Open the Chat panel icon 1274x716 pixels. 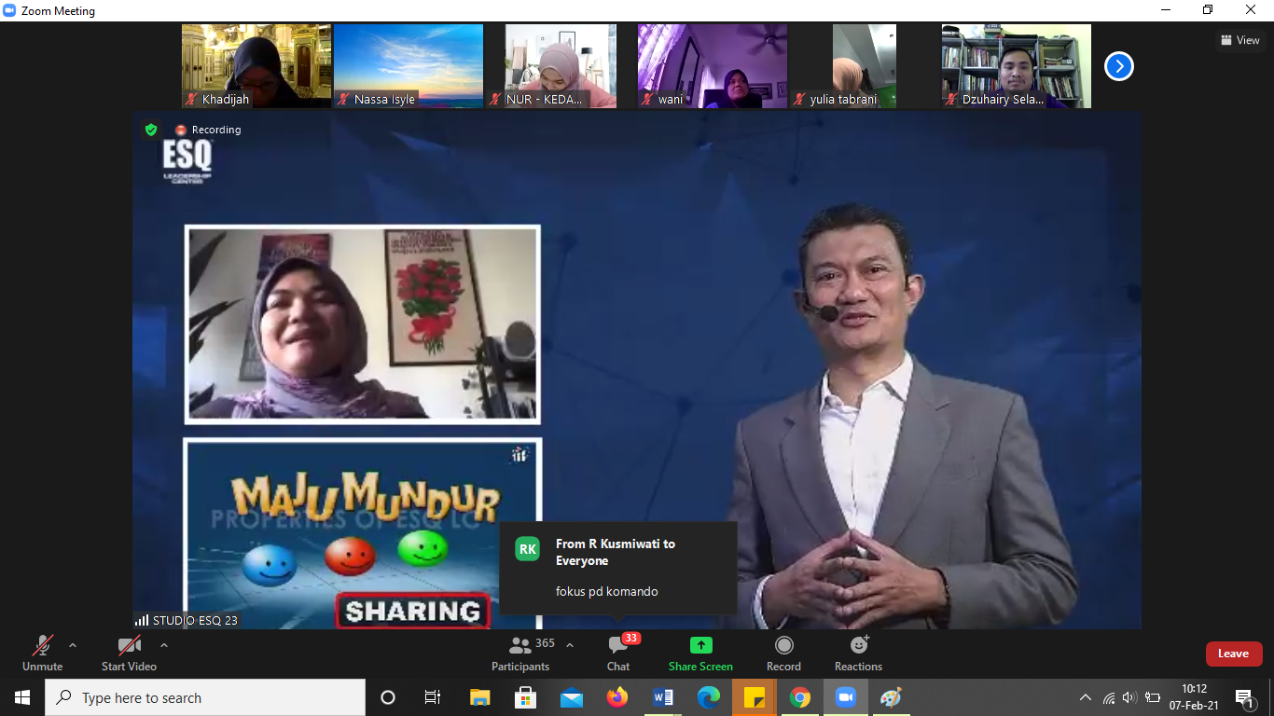pos(617,645)
